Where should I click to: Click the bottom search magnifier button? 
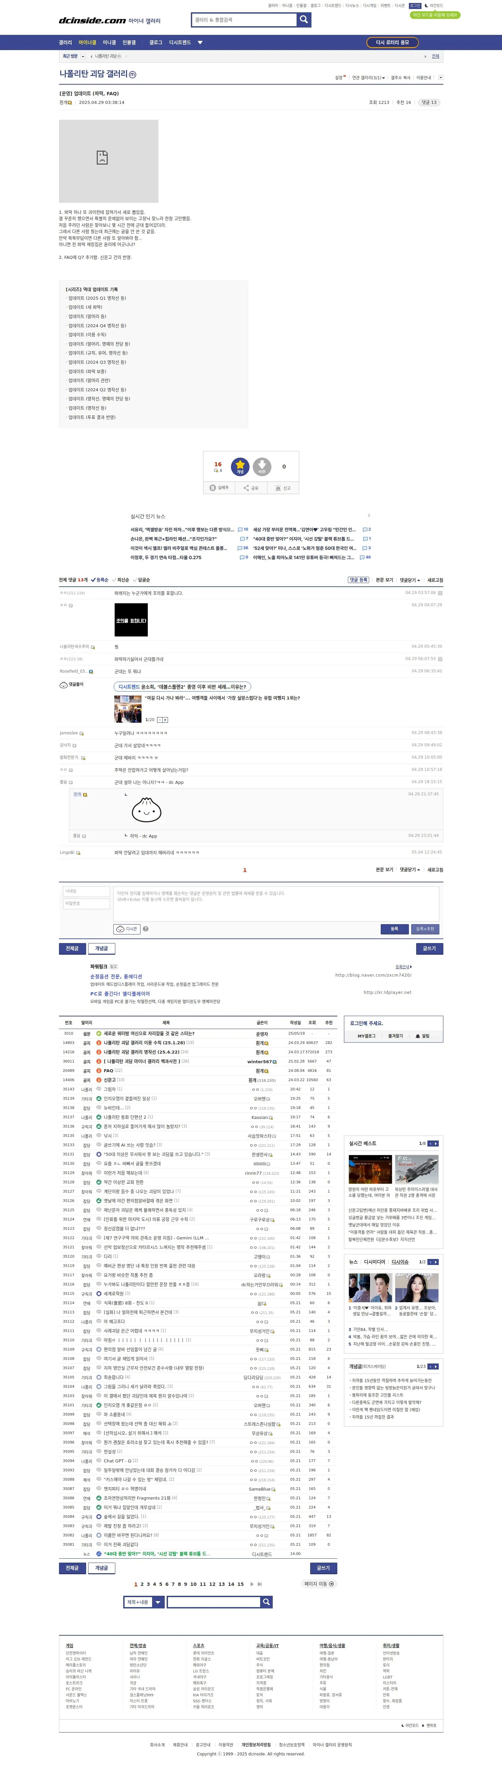(266, 1602)
